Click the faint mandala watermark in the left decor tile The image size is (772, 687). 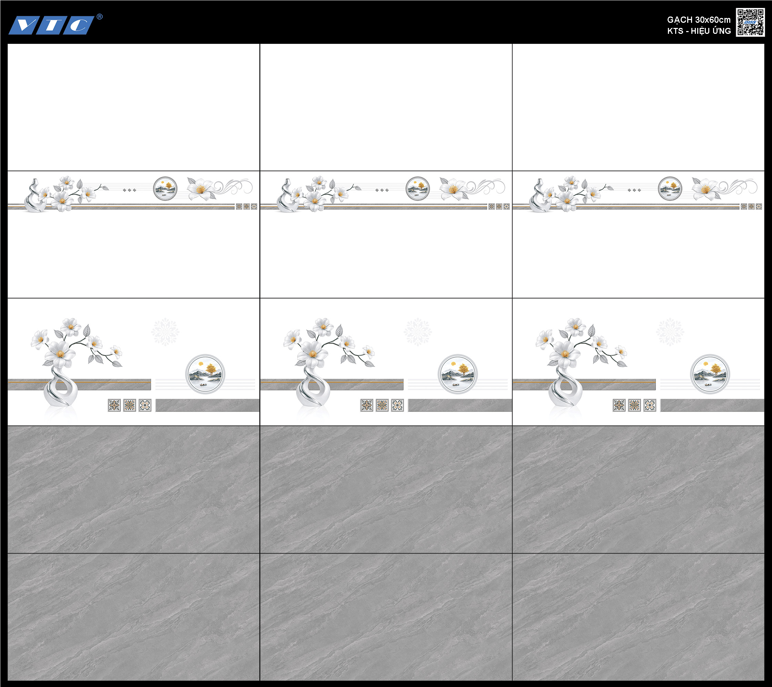165,331
